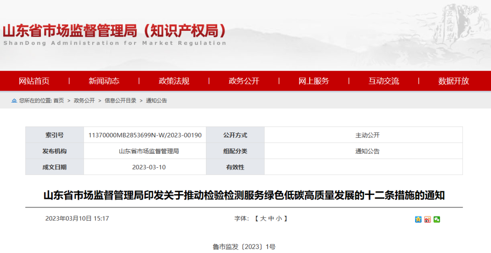The width and height of the screenshot is (491, 253).
Task: Click the 公开方式 label cell
Action: pos(235,135)
